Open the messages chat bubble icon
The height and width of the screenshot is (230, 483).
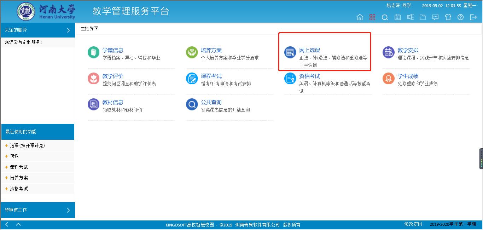[x=435, y=17]
